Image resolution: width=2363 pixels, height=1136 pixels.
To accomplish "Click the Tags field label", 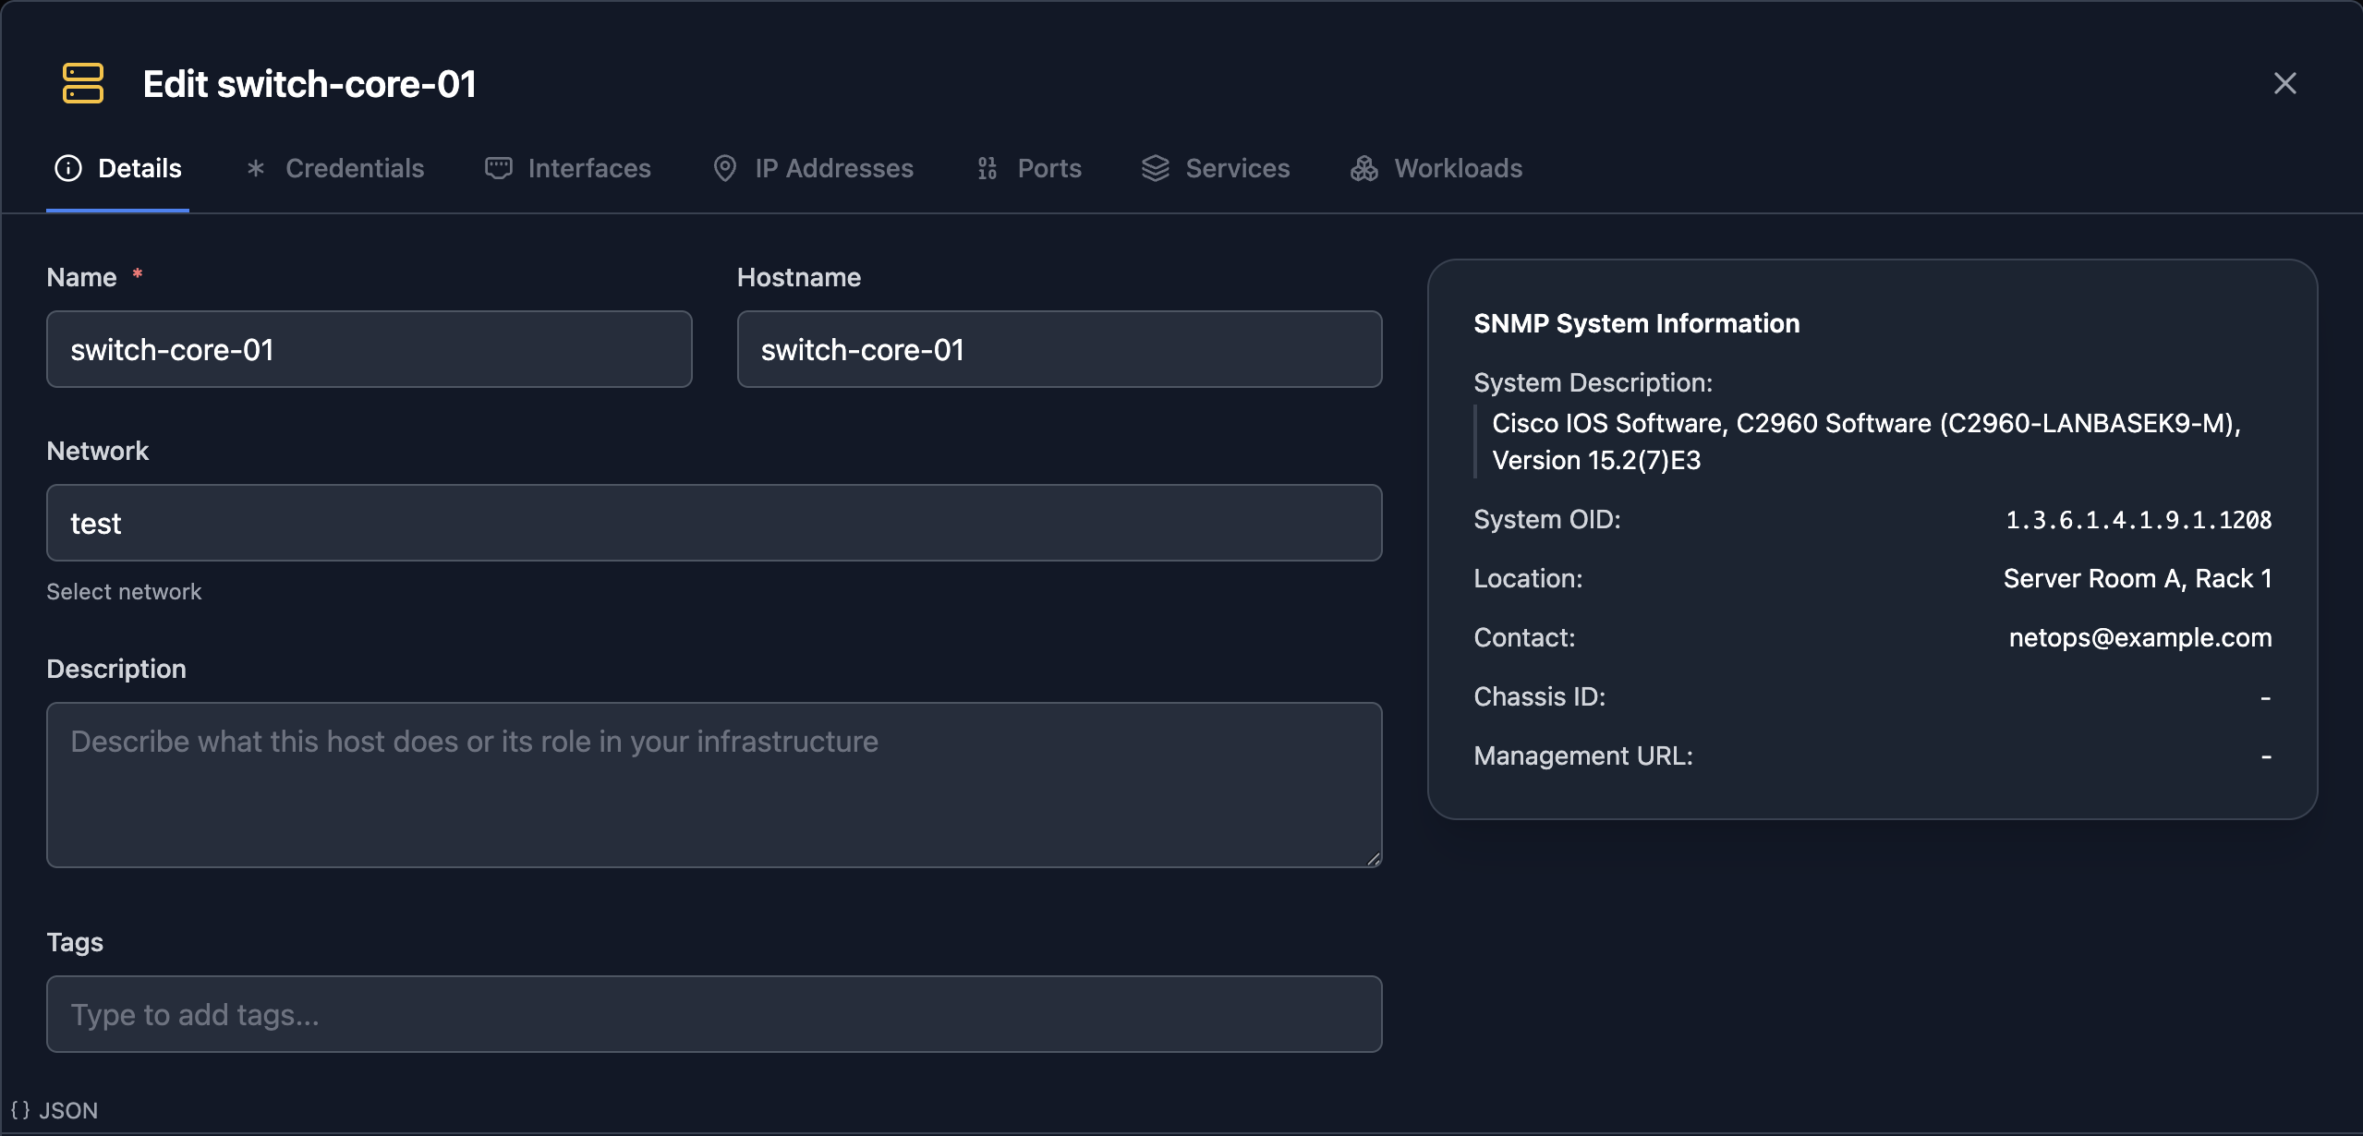I will (x=75, y=942).
